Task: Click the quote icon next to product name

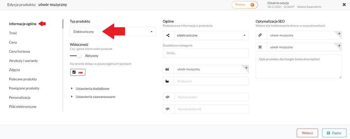Action: [x=167, y=69]
